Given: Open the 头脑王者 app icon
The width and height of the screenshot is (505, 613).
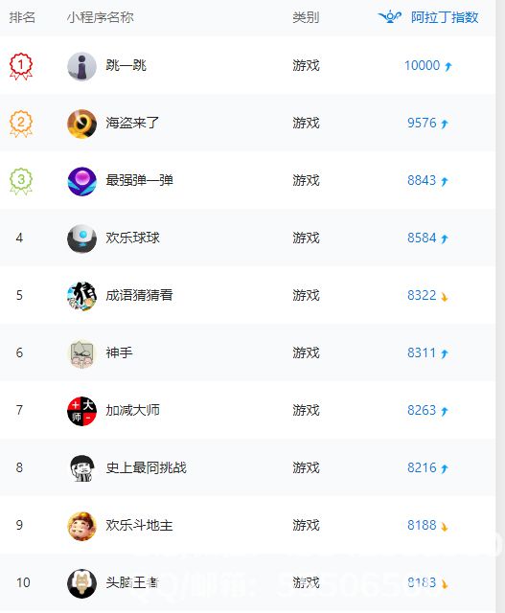Looking at the screenshot, I should pyautogui.click(x=81, y=583).
